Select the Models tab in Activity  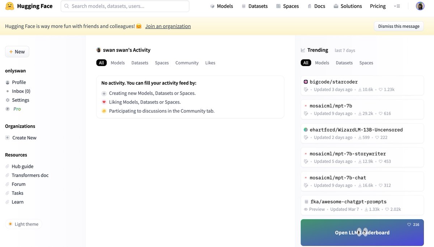[x=118, y=63]
